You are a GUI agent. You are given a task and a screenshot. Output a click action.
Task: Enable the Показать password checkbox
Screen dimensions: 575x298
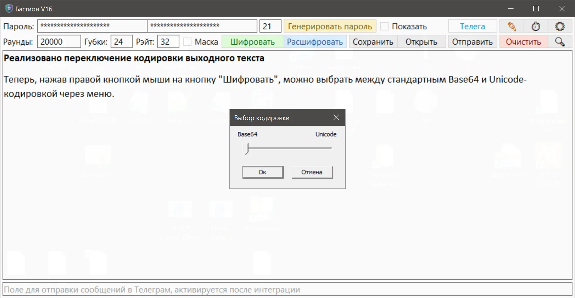384,26
